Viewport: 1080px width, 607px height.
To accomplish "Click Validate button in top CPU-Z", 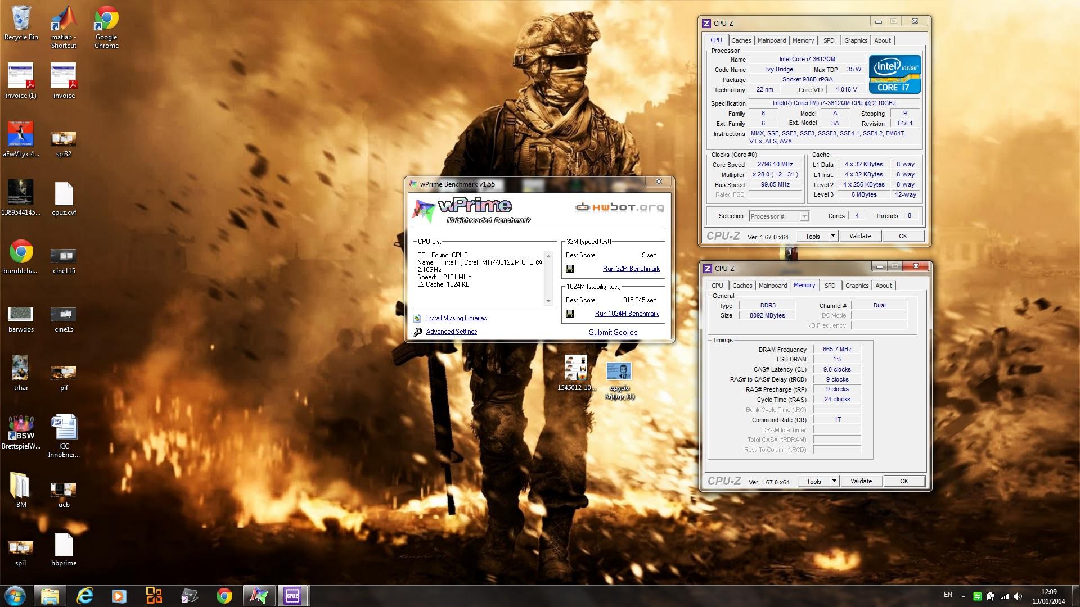I will click(859, 236).
